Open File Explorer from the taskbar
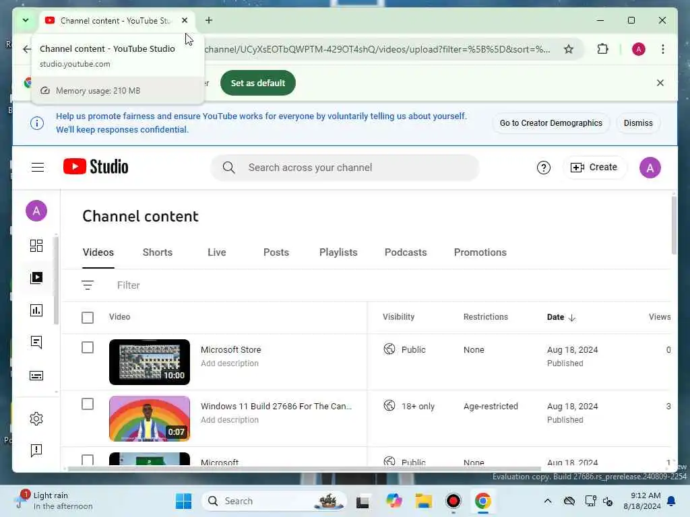 (x=424, y=501)
